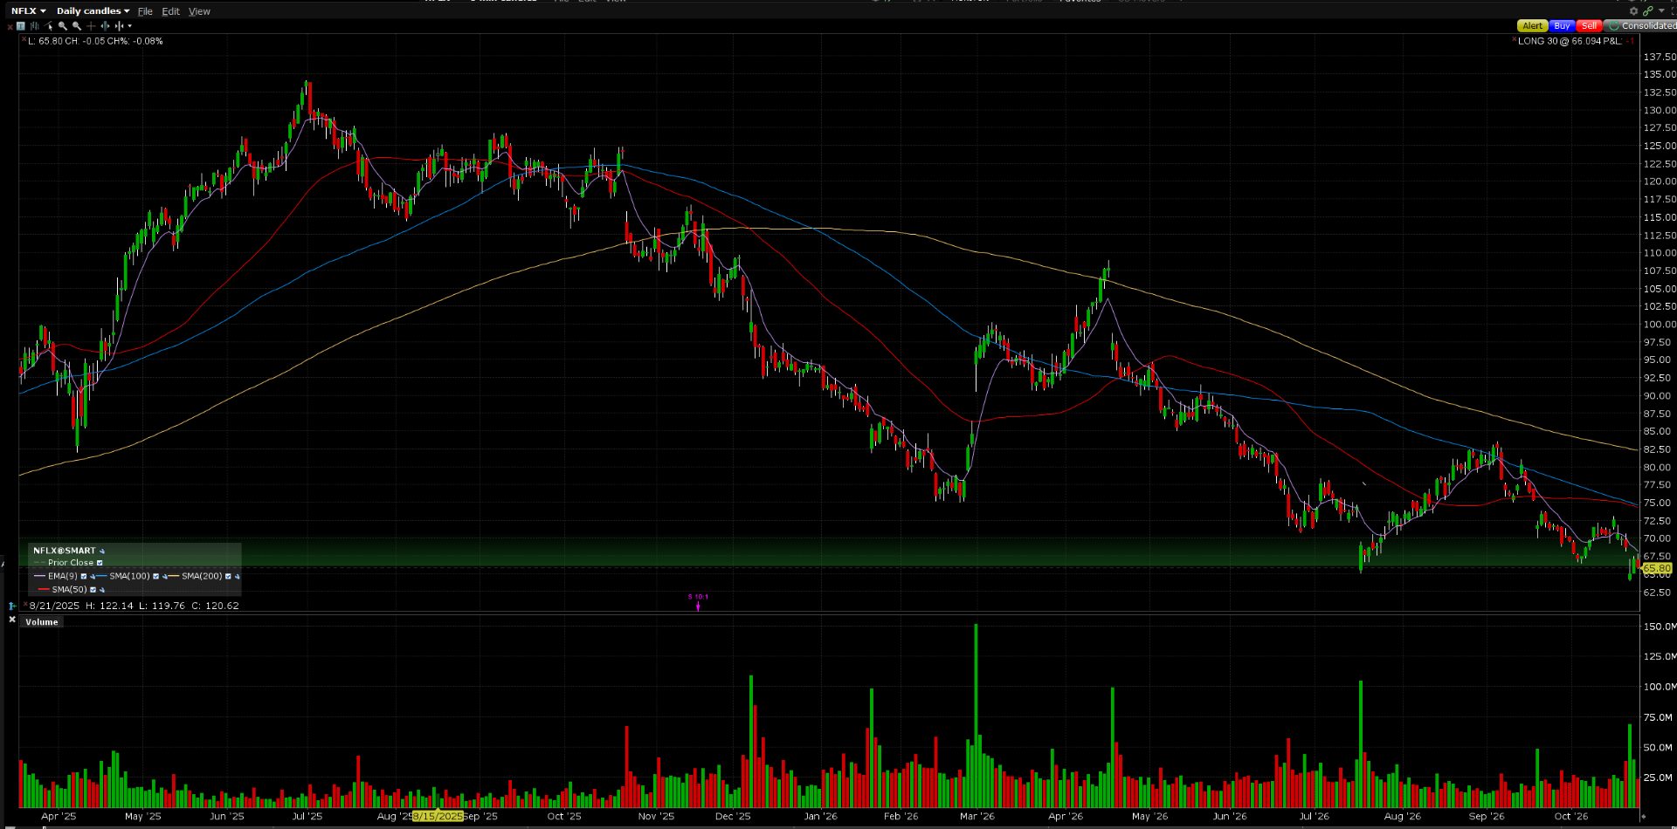Click the 65.80 current price label
Viewport: 1677px width, 829px height.
tap(1657, 568)
